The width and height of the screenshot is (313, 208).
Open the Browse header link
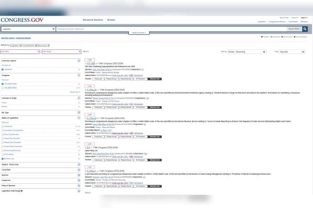pyautogui.click(x=111, y=20)
